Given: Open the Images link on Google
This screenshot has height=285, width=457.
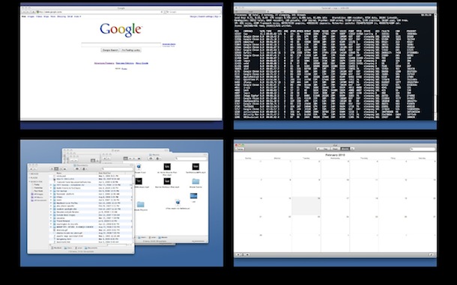Looking at the screenshot, I should point(31,16).
